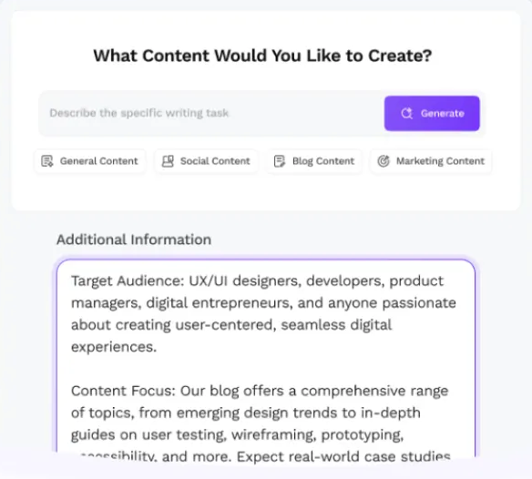Click the Blog Content page icon

pyautogui.click(x=280, y=161)
